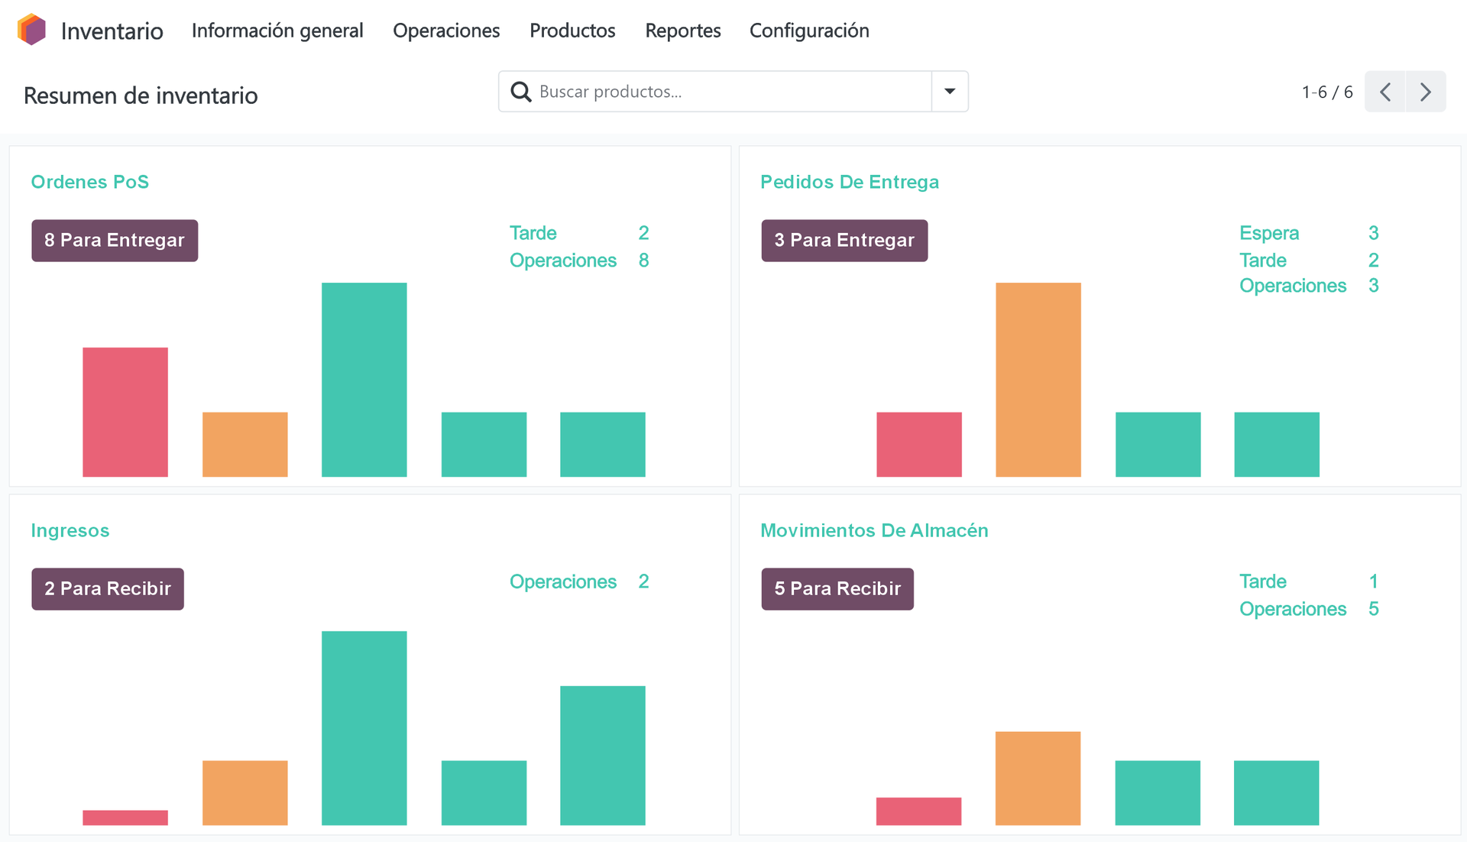Open the Operaciones menu
This screenshot has width=1467, height=842.
point(446,31)
